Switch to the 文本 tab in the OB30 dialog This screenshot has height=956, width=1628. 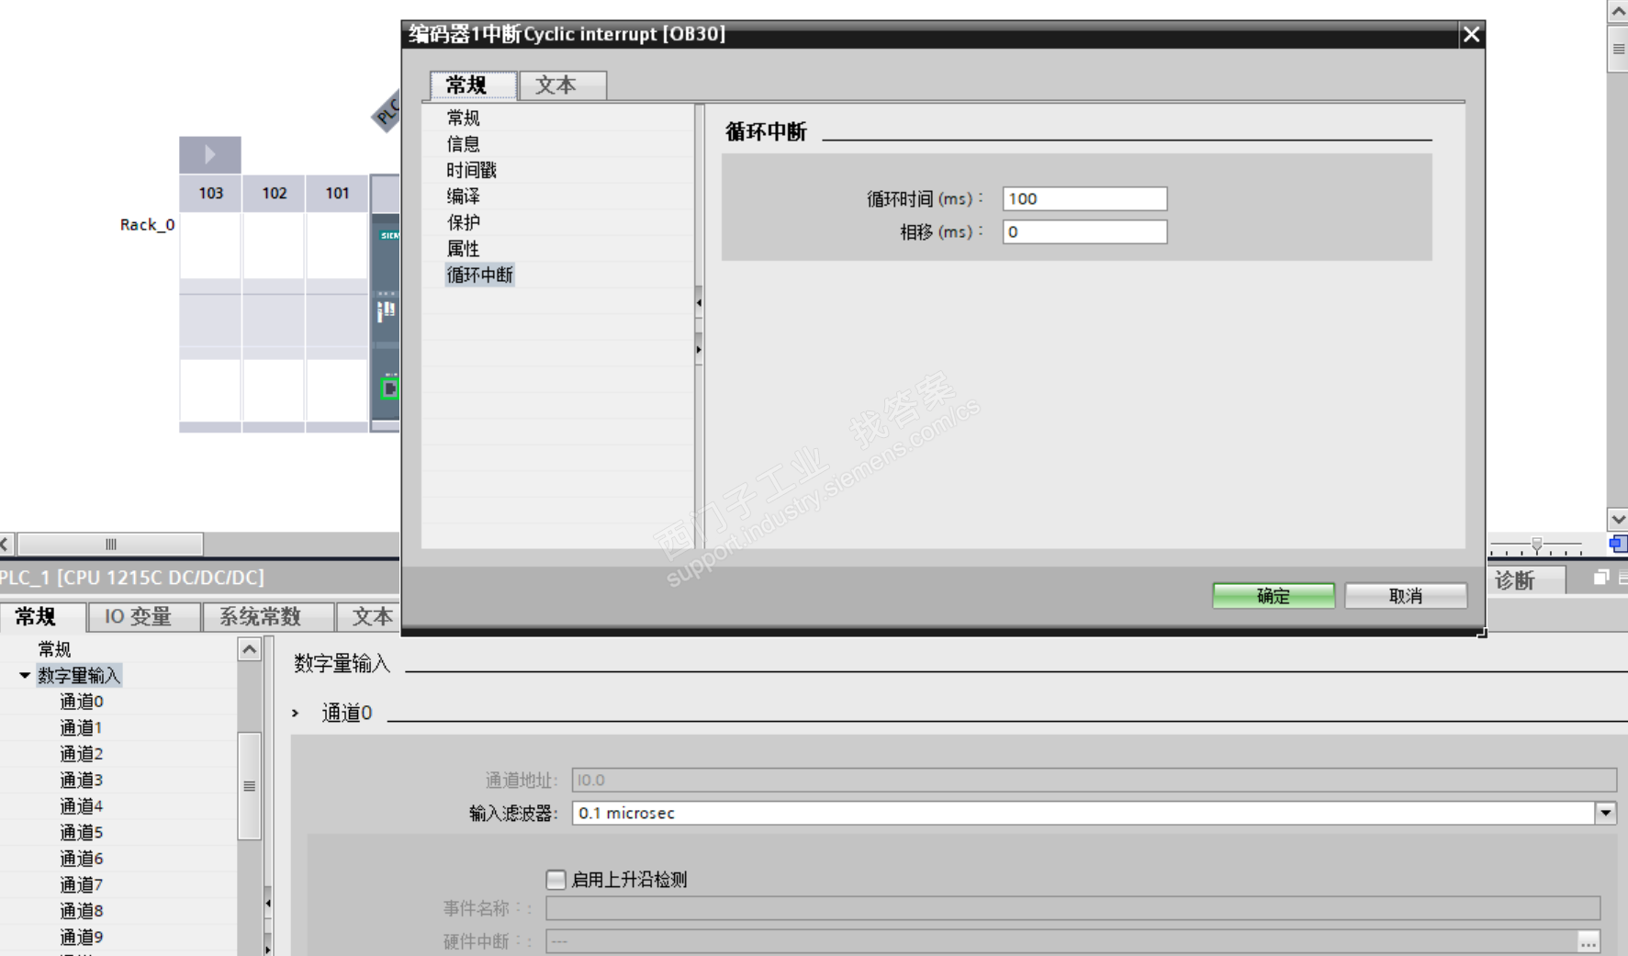pos(563,85)
